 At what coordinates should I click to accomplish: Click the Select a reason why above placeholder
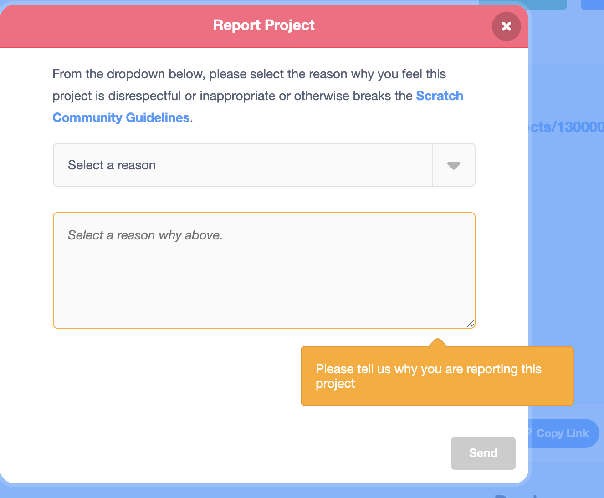pos(145,235)
